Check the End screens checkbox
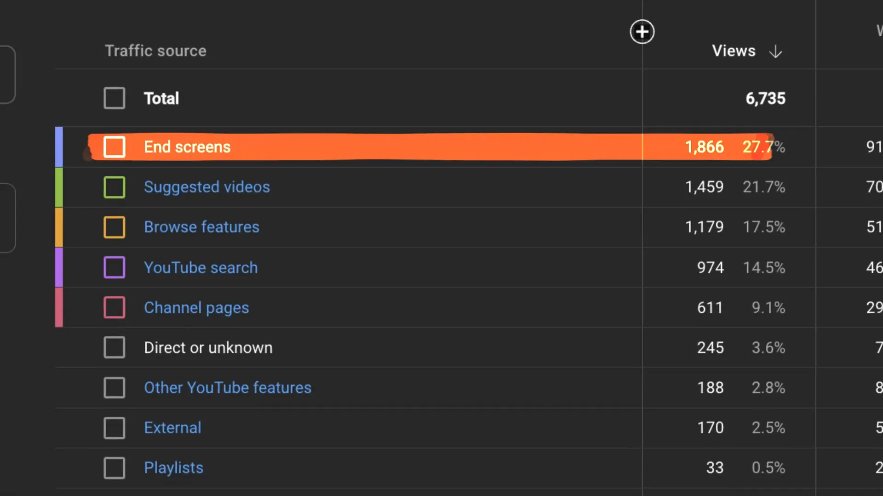 [115, 147]
